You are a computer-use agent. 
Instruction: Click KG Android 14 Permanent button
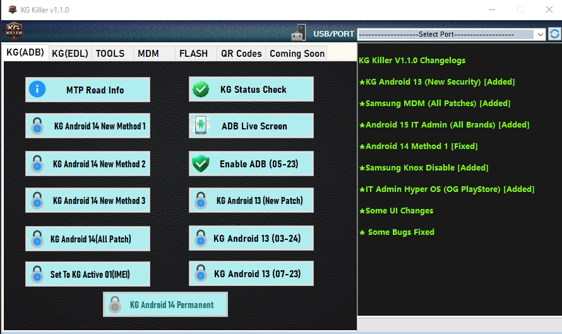click(x=165, y=304)
